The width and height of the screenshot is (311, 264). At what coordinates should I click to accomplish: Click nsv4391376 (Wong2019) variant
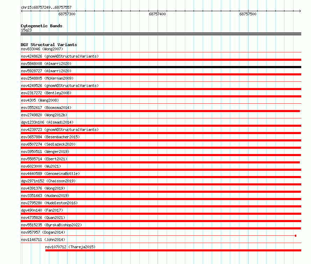pos(43,188)
